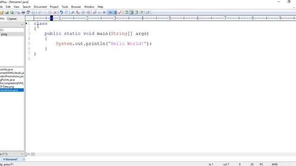Open the Window menu
296x166 pixels.
tap(89, 7)
